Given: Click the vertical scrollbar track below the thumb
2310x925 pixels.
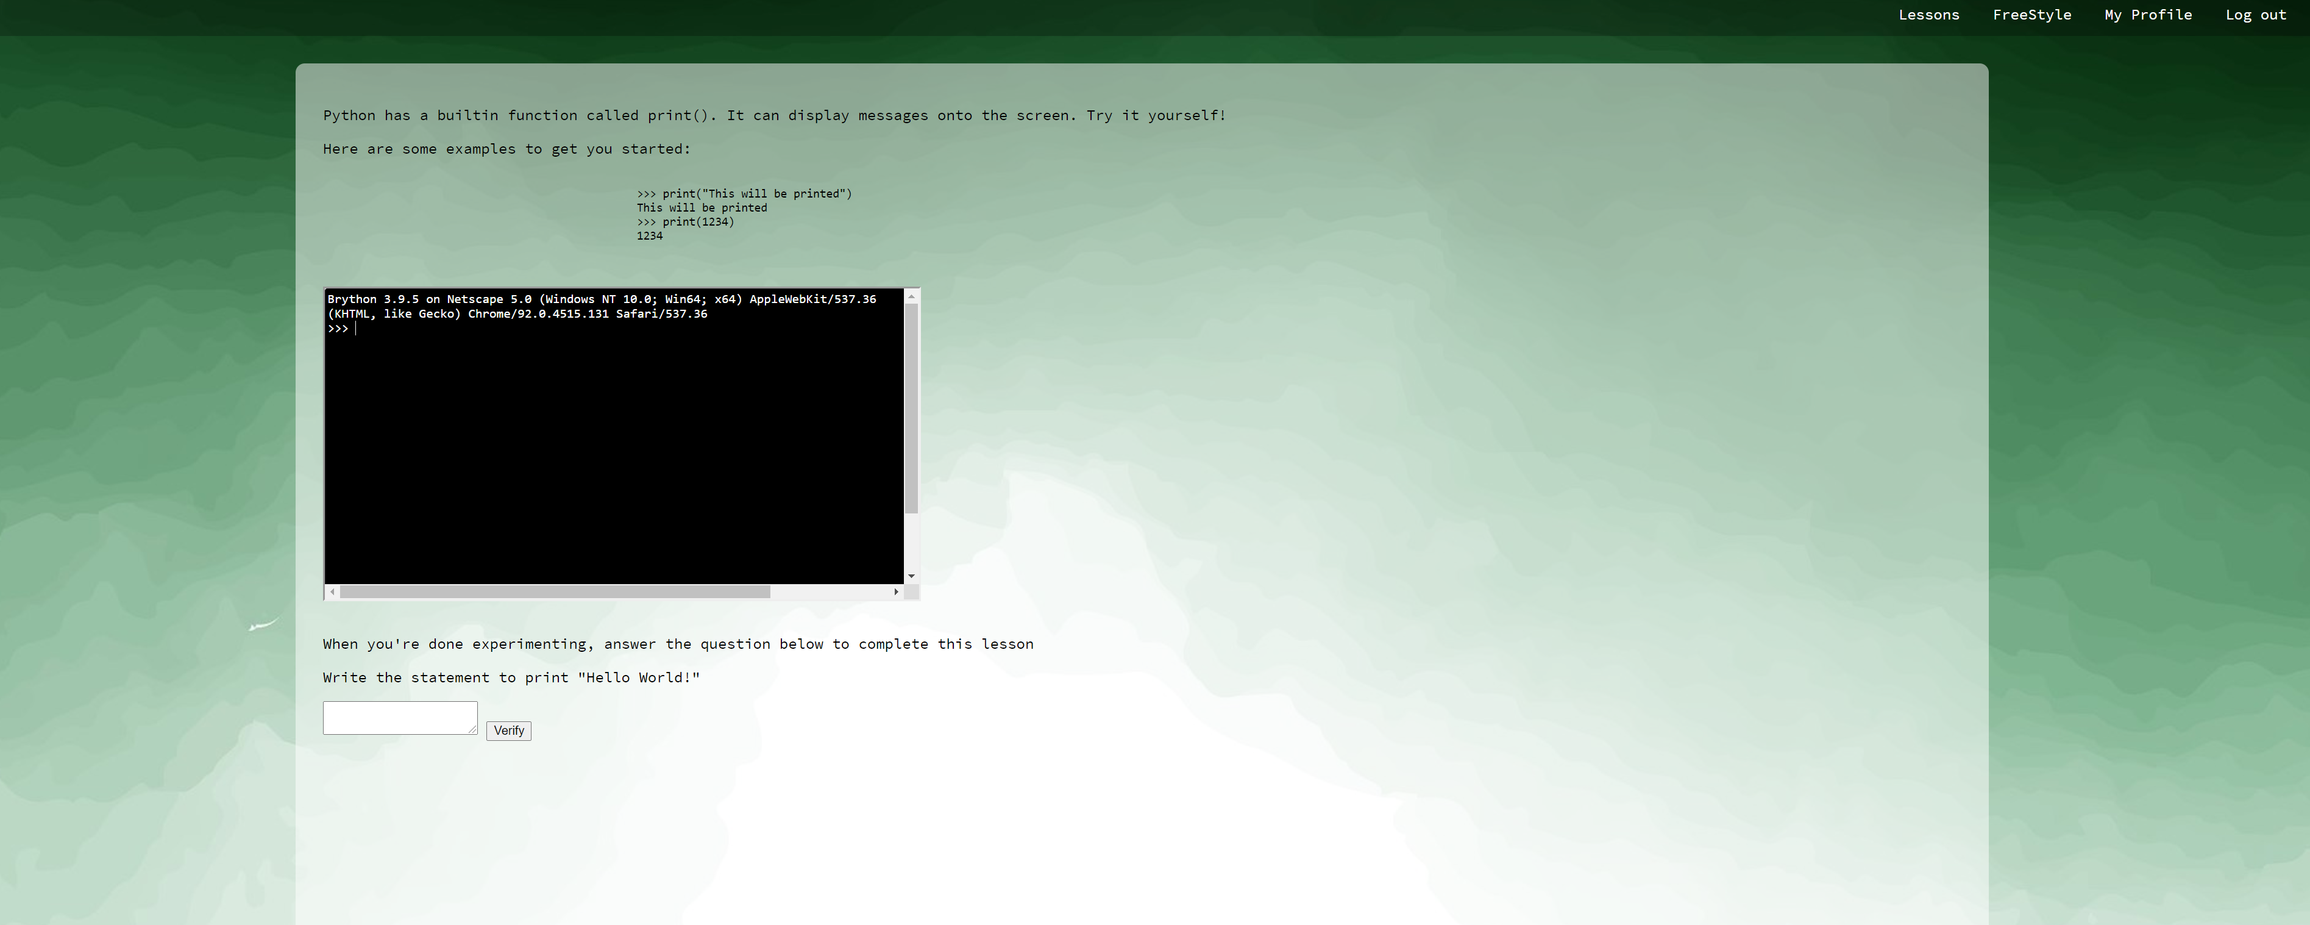Looking at the screenshot, I should click(911, 543).
